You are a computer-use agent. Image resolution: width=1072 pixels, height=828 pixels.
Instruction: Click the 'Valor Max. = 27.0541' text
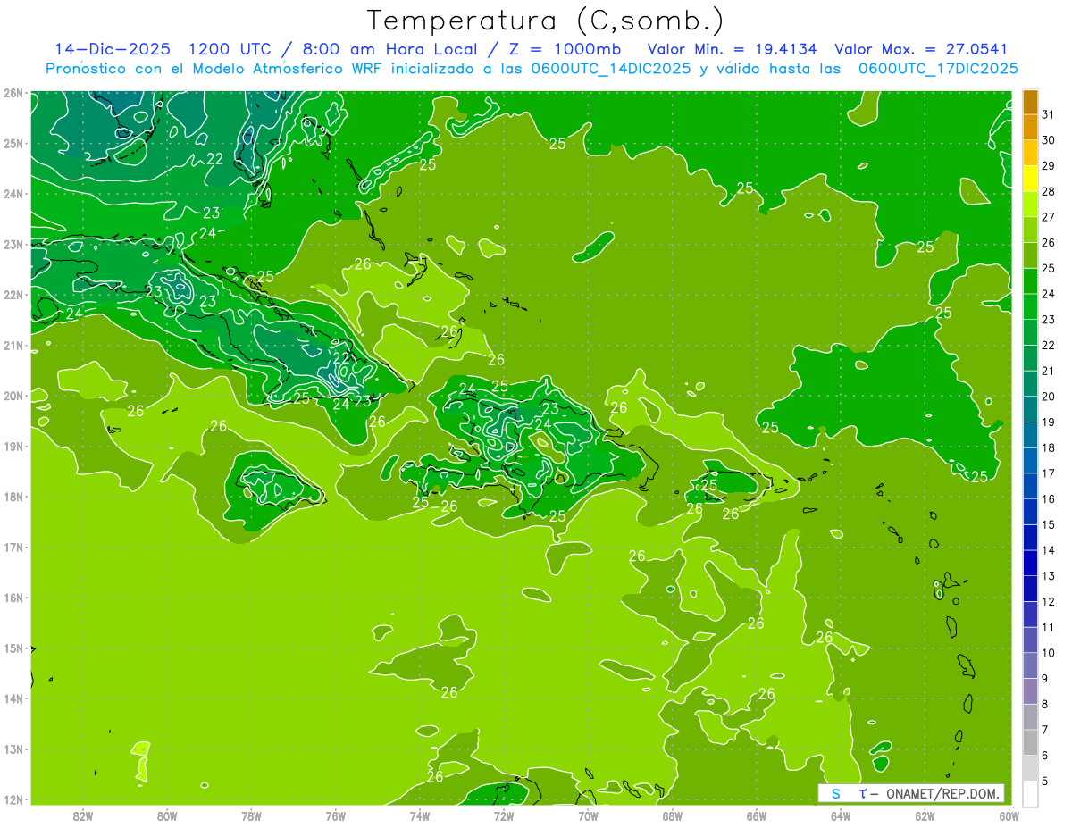pyautogui.click(x=921, y=49)
